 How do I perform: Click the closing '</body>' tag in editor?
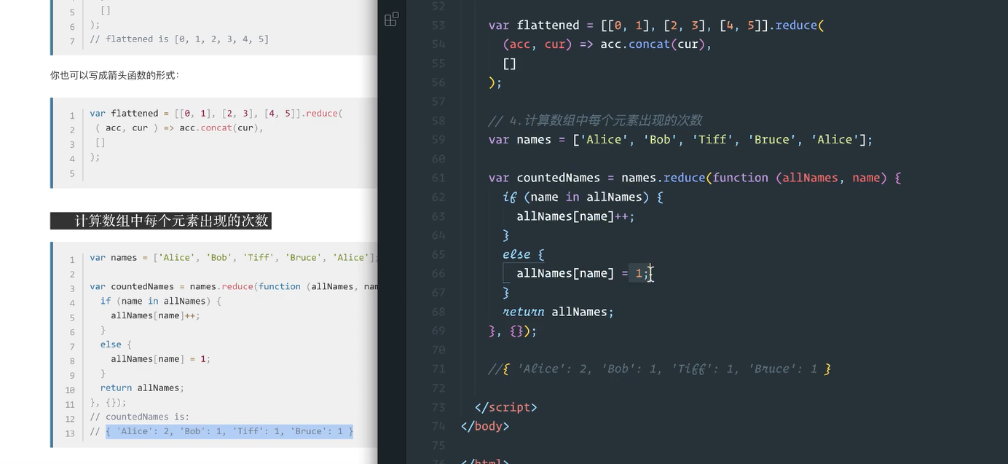pos(485,426)
